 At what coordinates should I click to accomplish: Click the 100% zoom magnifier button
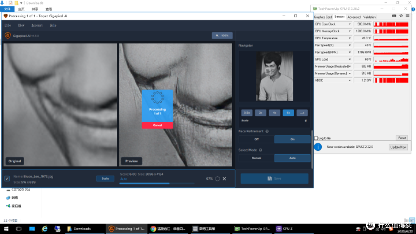222,35
